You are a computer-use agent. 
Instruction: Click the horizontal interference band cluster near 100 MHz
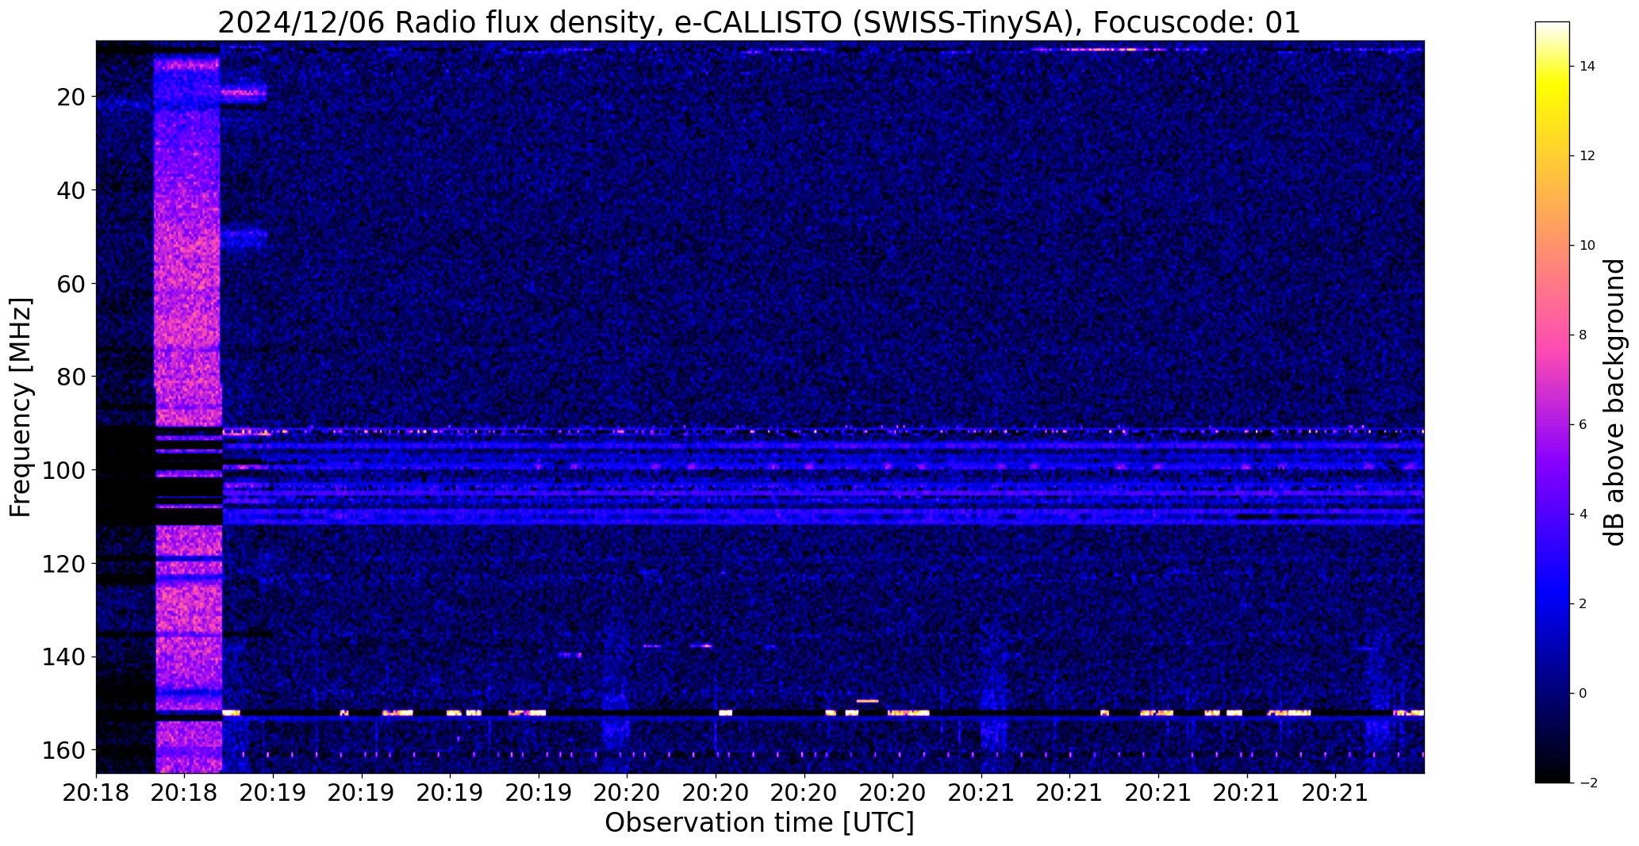823,477
